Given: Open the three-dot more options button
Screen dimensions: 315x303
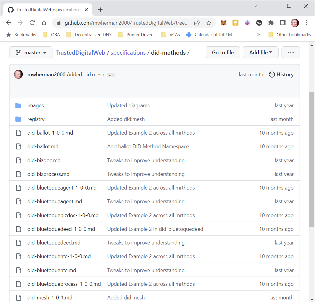Looking at the screenshot, I should pyautogui.click(x=290, y=53).
